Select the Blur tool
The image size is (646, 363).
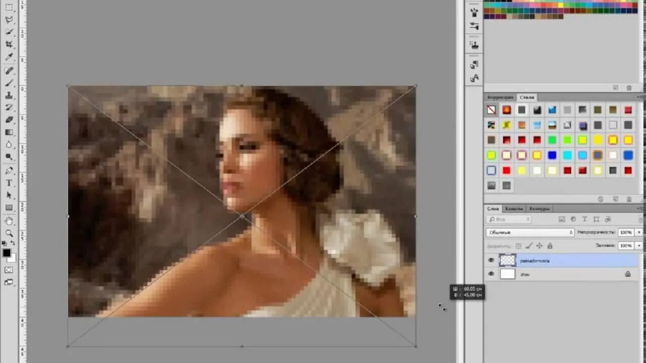click(9, 145)
